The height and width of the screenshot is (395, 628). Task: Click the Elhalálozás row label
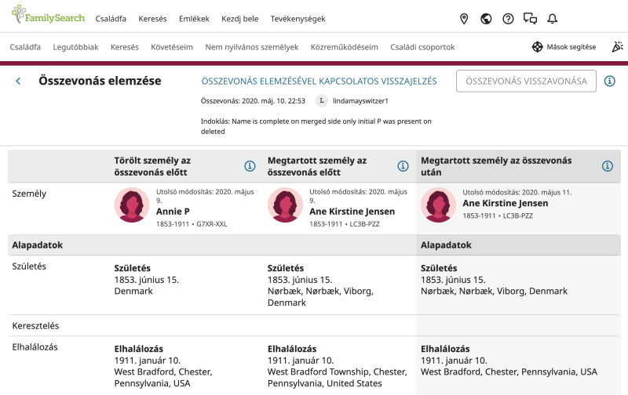coord(35,347)
